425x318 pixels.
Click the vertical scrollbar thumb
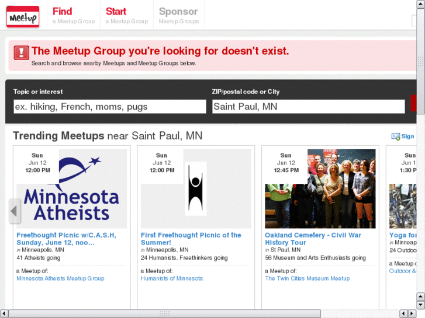tap(421, 61)
